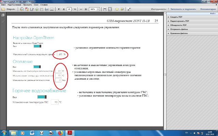The width and height of the screenshot is (218, 136).
Task: Go to next page with down arrow
Action: coord(63,9)
